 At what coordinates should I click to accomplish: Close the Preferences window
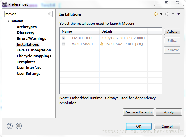click(x=177, y=3)
